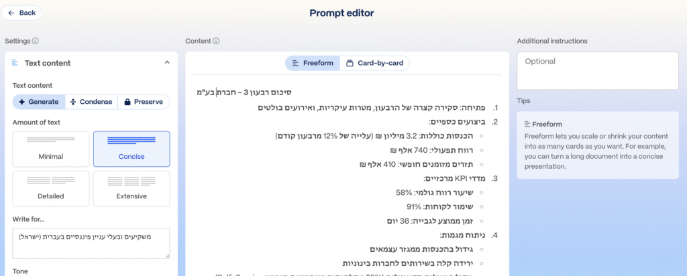Switch to the Card-by-card tab
This screenshot has height=276, width=687.
[x=374, y=63]
